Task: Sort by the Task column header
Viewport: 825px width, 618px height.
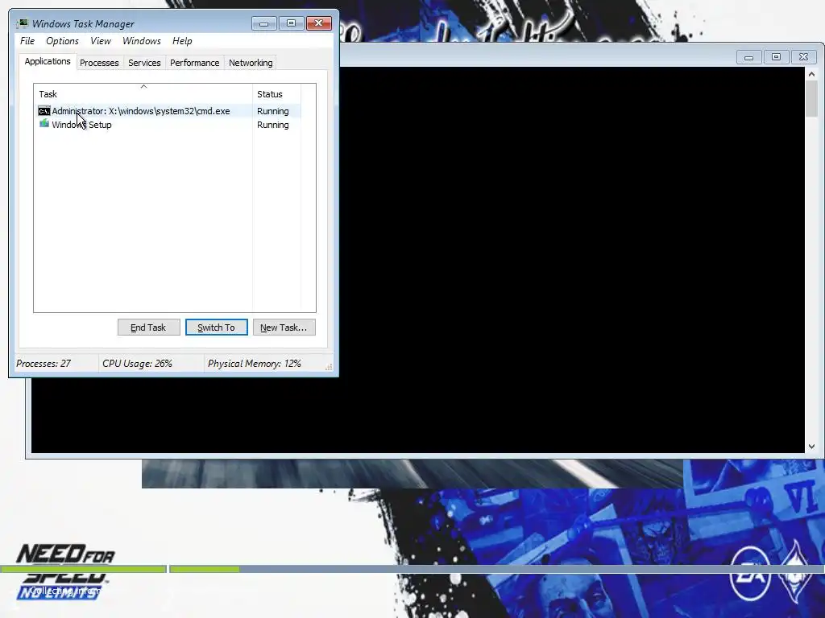Action: 143,93
